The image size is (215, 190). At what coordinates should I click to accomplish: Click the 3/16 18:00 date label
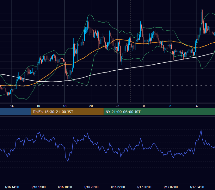point(64,187)
